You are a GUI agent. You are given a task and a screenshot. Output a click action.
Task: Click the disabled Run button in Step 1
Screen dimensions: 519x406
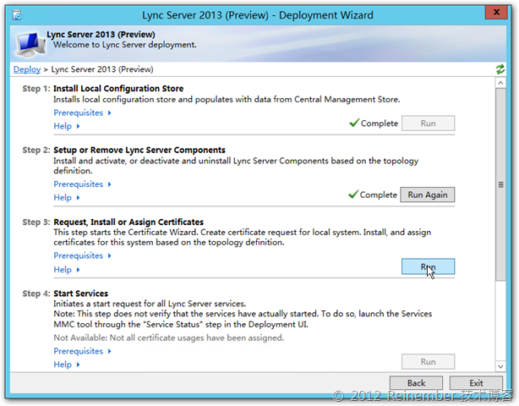(428, 123)
